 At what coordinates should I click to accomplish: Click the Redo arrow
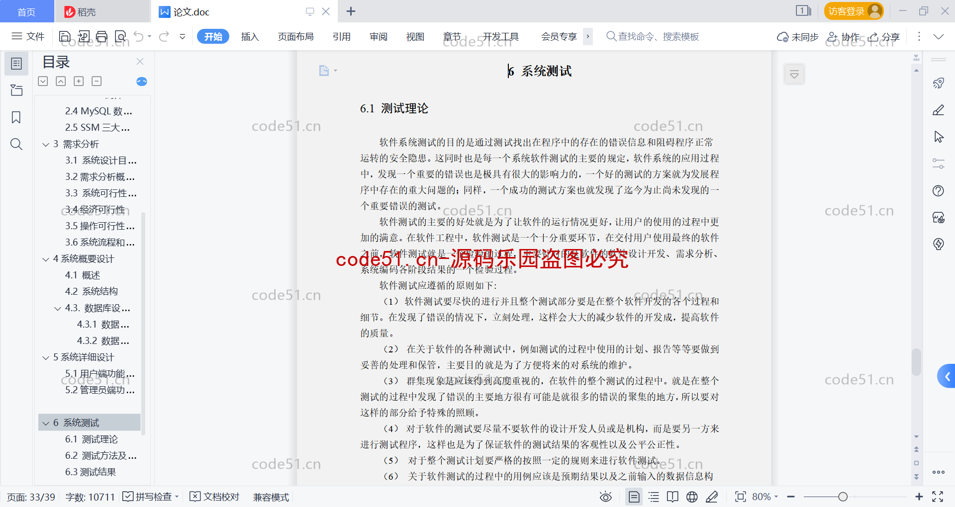[x=164, y=36]
